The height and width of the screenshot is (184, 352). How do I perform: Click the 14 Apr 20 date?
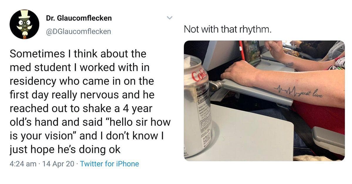(58, 164)
